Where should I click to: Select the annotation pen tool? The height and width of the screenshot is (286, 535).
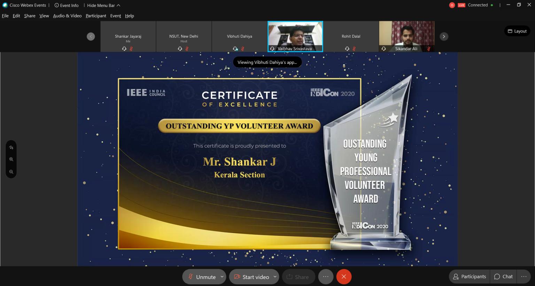(x=11, y=147)
